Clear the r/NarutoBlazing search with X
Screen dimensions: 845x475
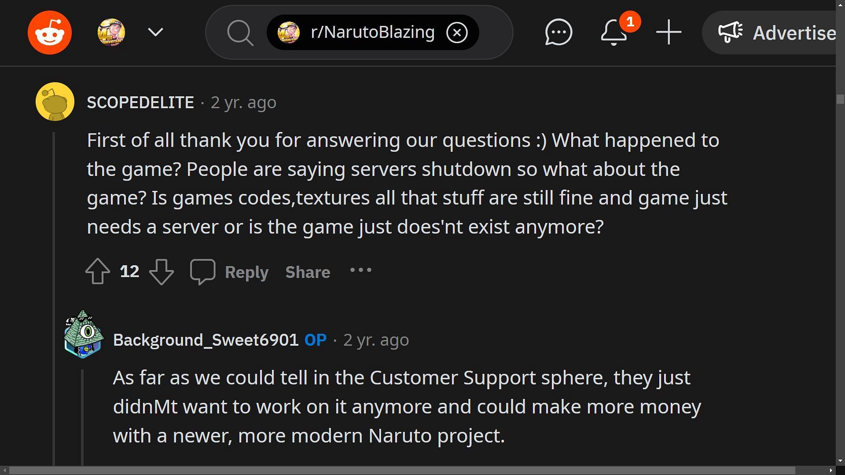tap(458, 33)
